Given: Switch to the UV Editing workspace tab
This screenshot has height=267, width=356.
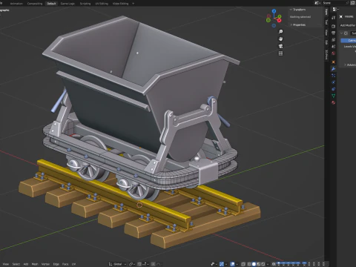Looking at the screenshot, I should tap(102, 4).
